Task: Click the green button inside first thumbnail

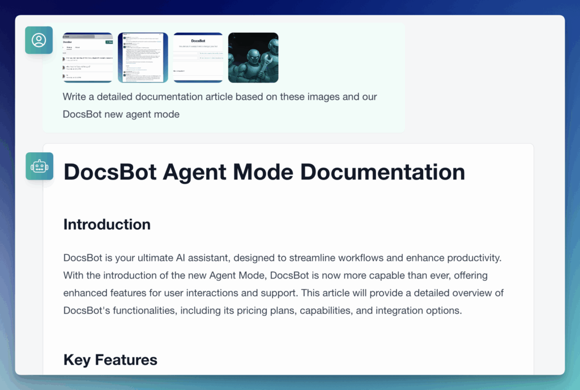Action: [x=108, y=42]
